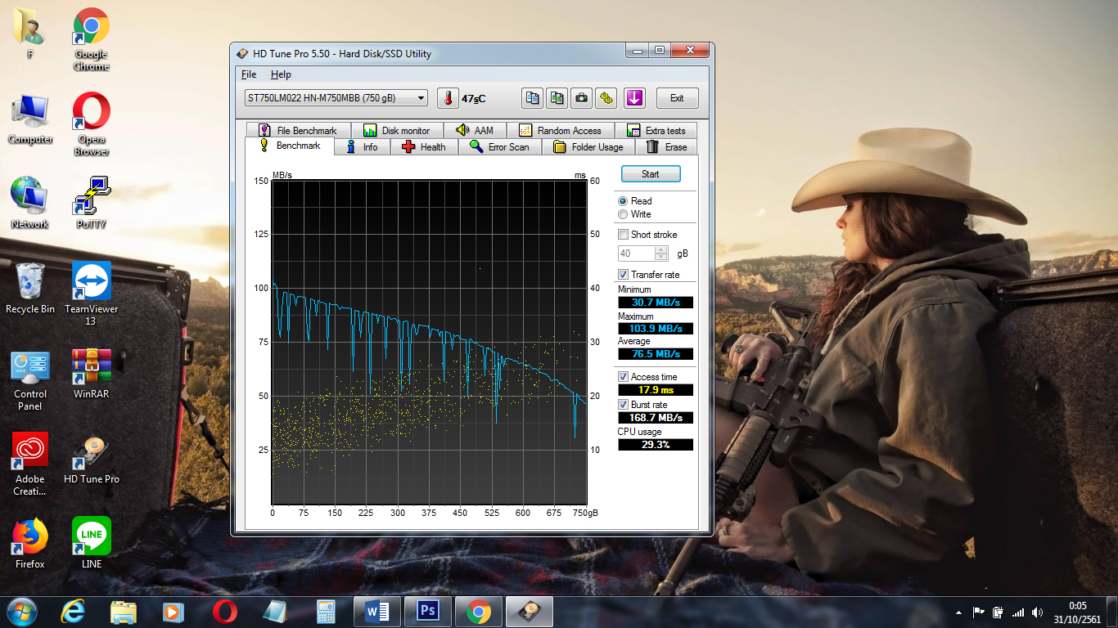Viewport: 1118px width, 628px height.
Task: Click the purple down-arrow toolbar icon
Action: click(634, 98)
